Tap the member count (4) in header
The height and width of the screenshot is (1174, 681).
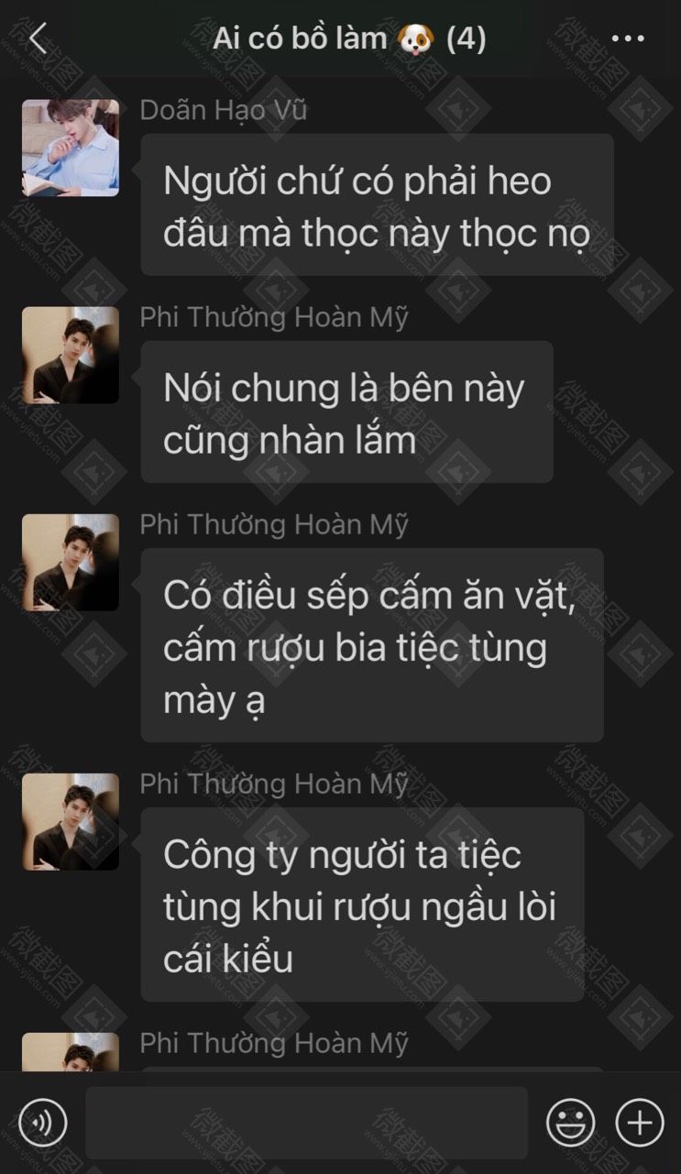pos(466,38)
